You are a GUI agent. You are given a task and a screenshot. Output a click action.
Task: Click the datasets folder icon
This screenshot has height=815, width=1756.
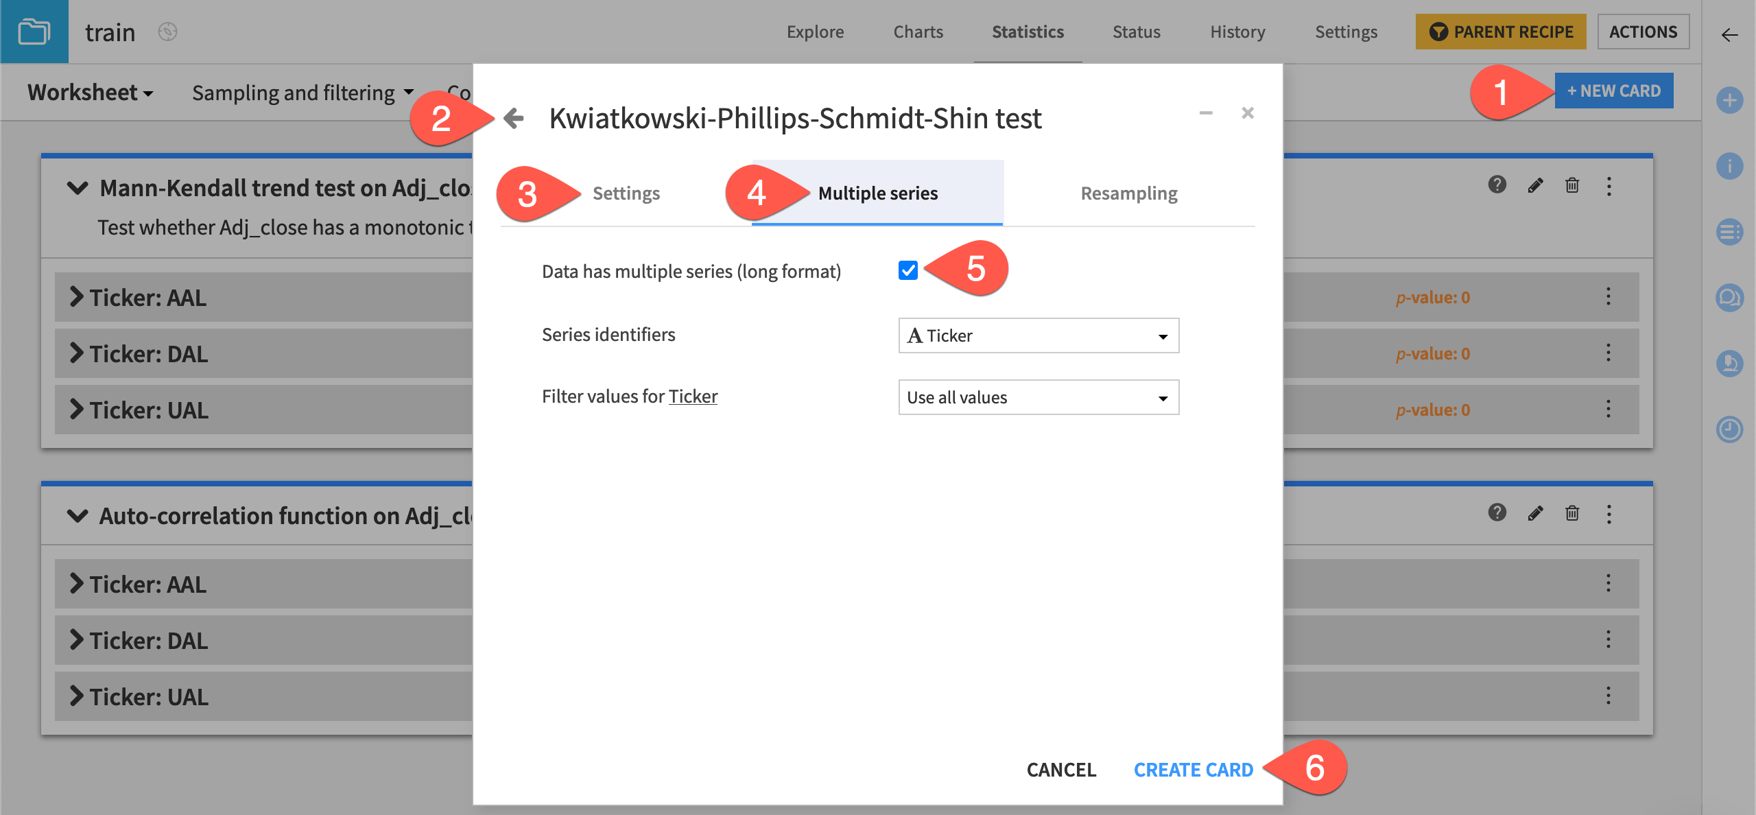click(34, 32)
